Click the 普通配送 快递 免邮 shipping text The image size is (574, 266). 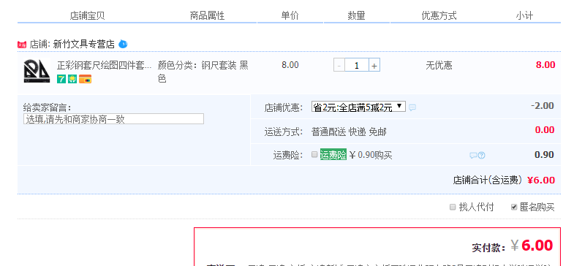[x=349, y=132]
